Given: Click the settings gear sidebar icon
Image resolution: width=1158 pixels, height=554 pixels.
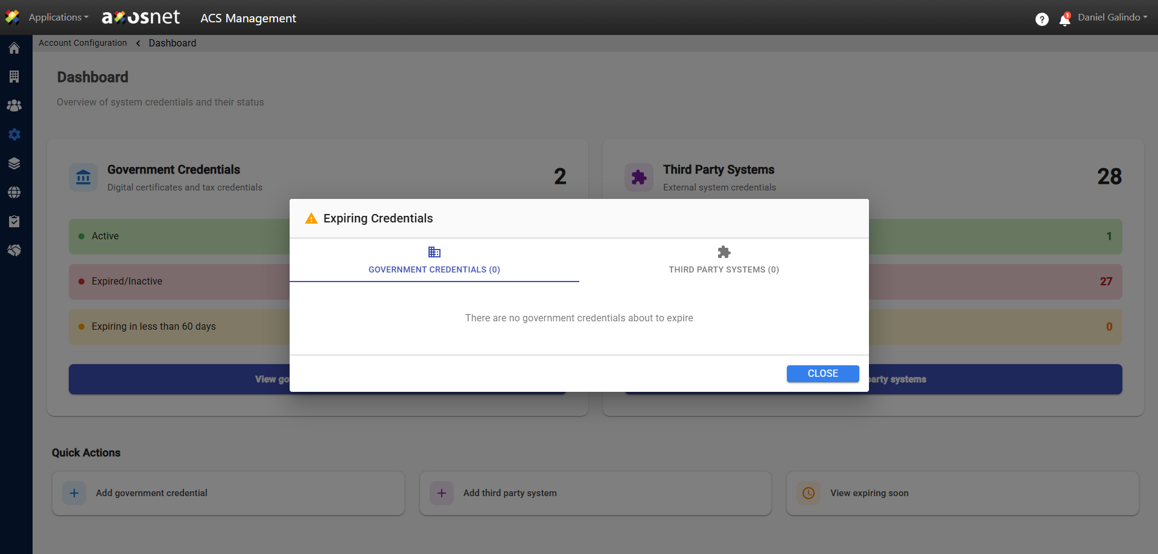Looking at the screenshot, I should (14, 134).
